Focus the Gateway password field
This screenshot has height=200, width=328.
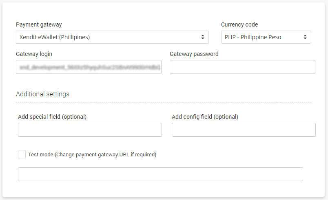pos(242,67)
